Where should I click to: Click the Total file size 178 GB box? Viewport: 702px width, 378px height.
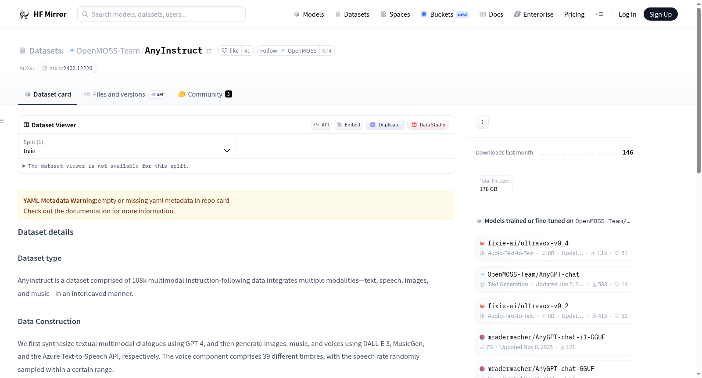494,185
